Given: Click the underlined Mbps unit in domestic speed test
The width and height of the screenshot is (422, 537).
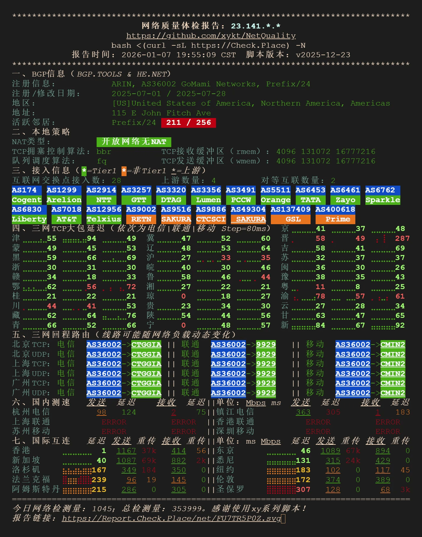Looking at the screenshot, I should pos(255,403).
